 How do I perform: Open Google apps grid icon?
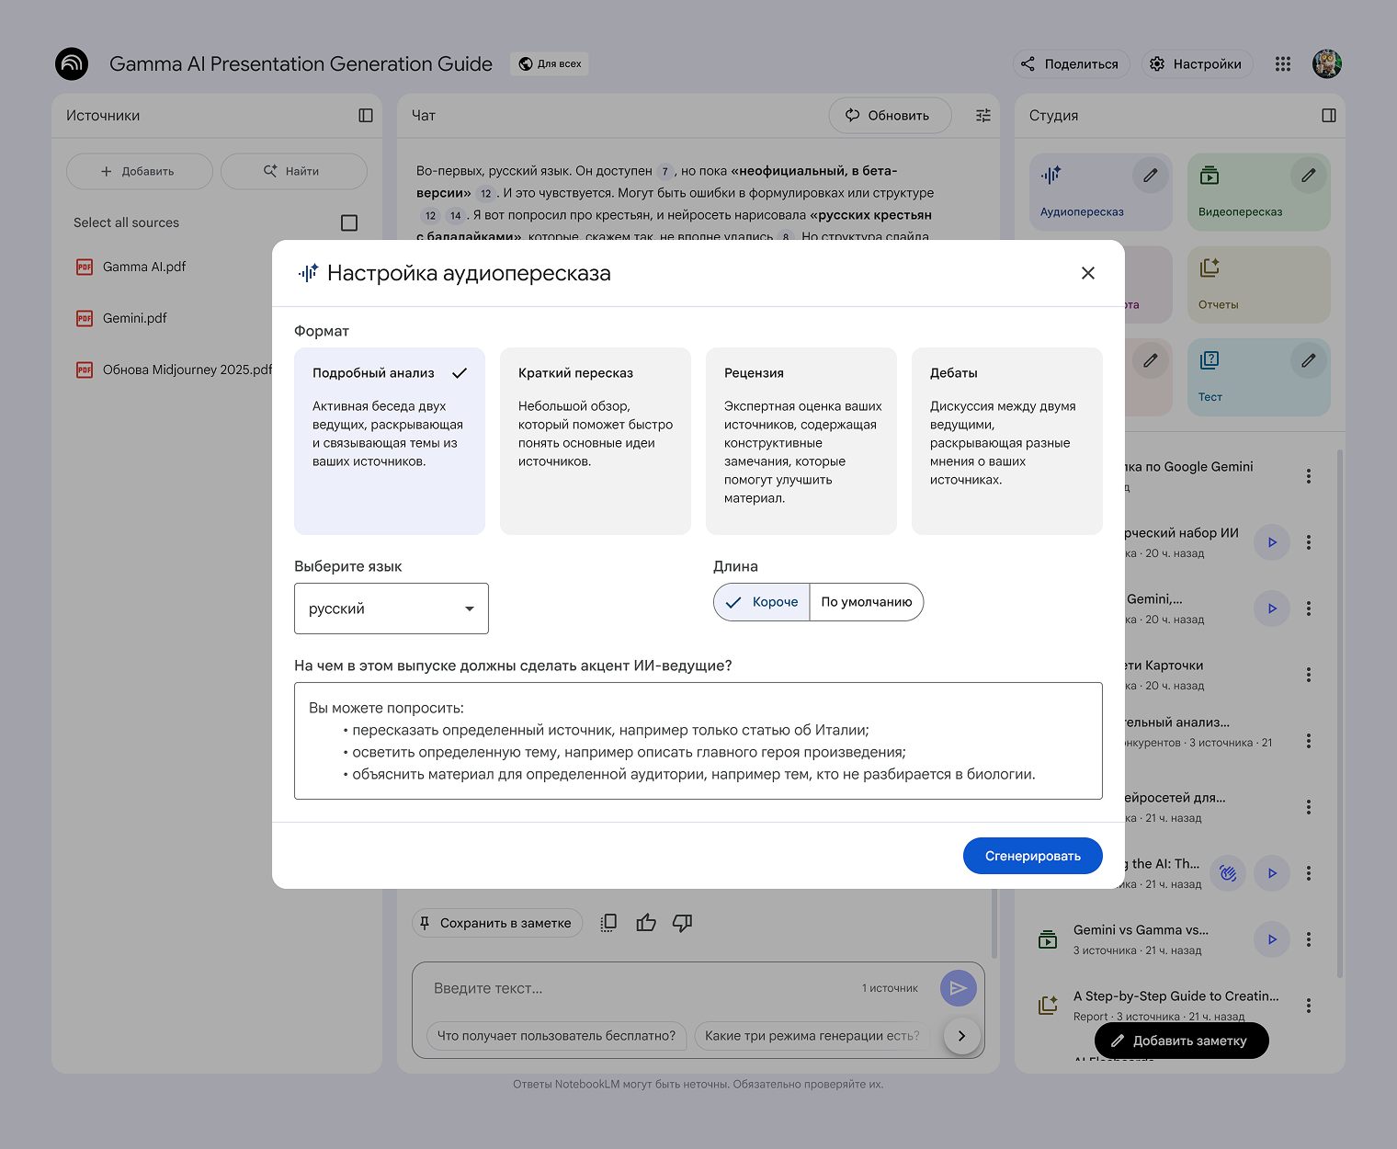click(x=1283, y=63)
